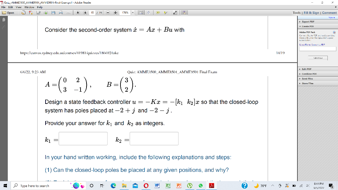The image size is (338, 190).
Task: Select the highlight text tool icon
Action: (166, 13)
